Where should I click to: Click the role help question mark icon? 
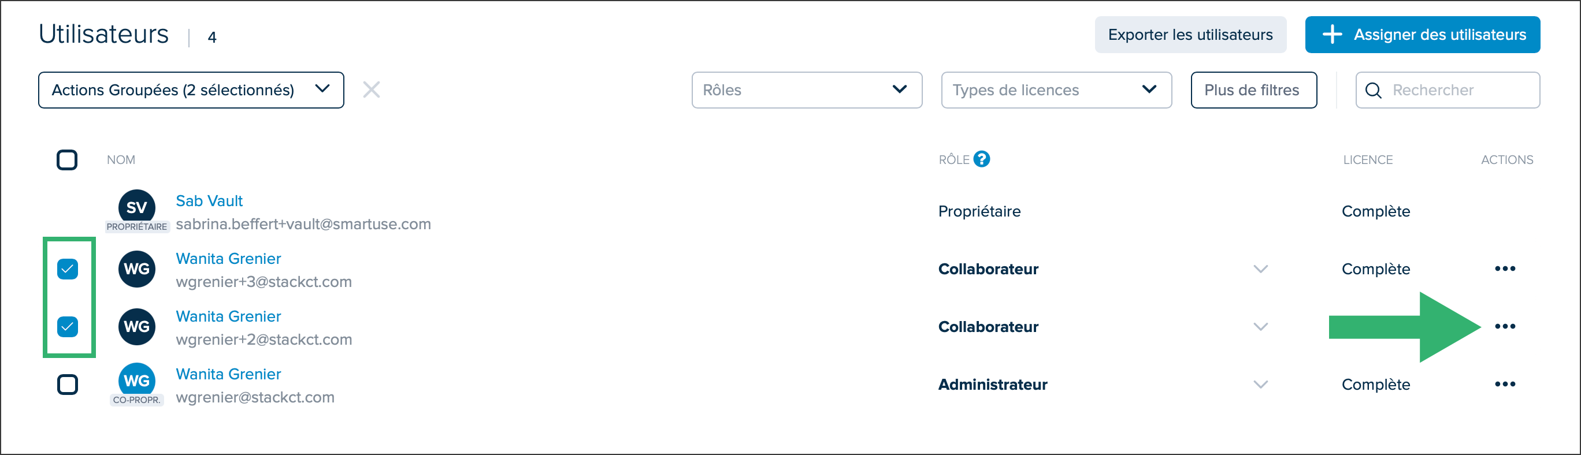[x=981, y=159]
